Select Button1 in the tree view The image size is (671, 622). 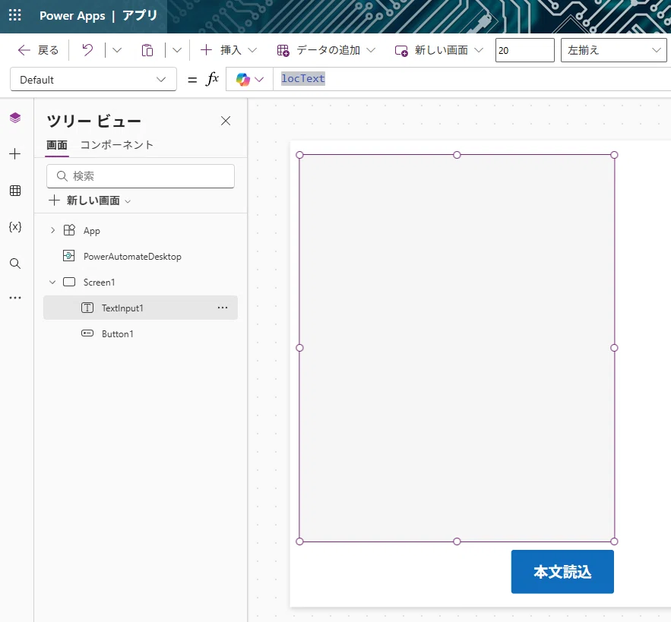point(118,334)
